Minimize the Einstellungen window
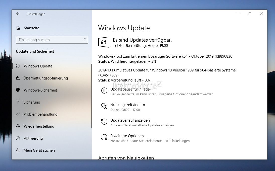 238,14
